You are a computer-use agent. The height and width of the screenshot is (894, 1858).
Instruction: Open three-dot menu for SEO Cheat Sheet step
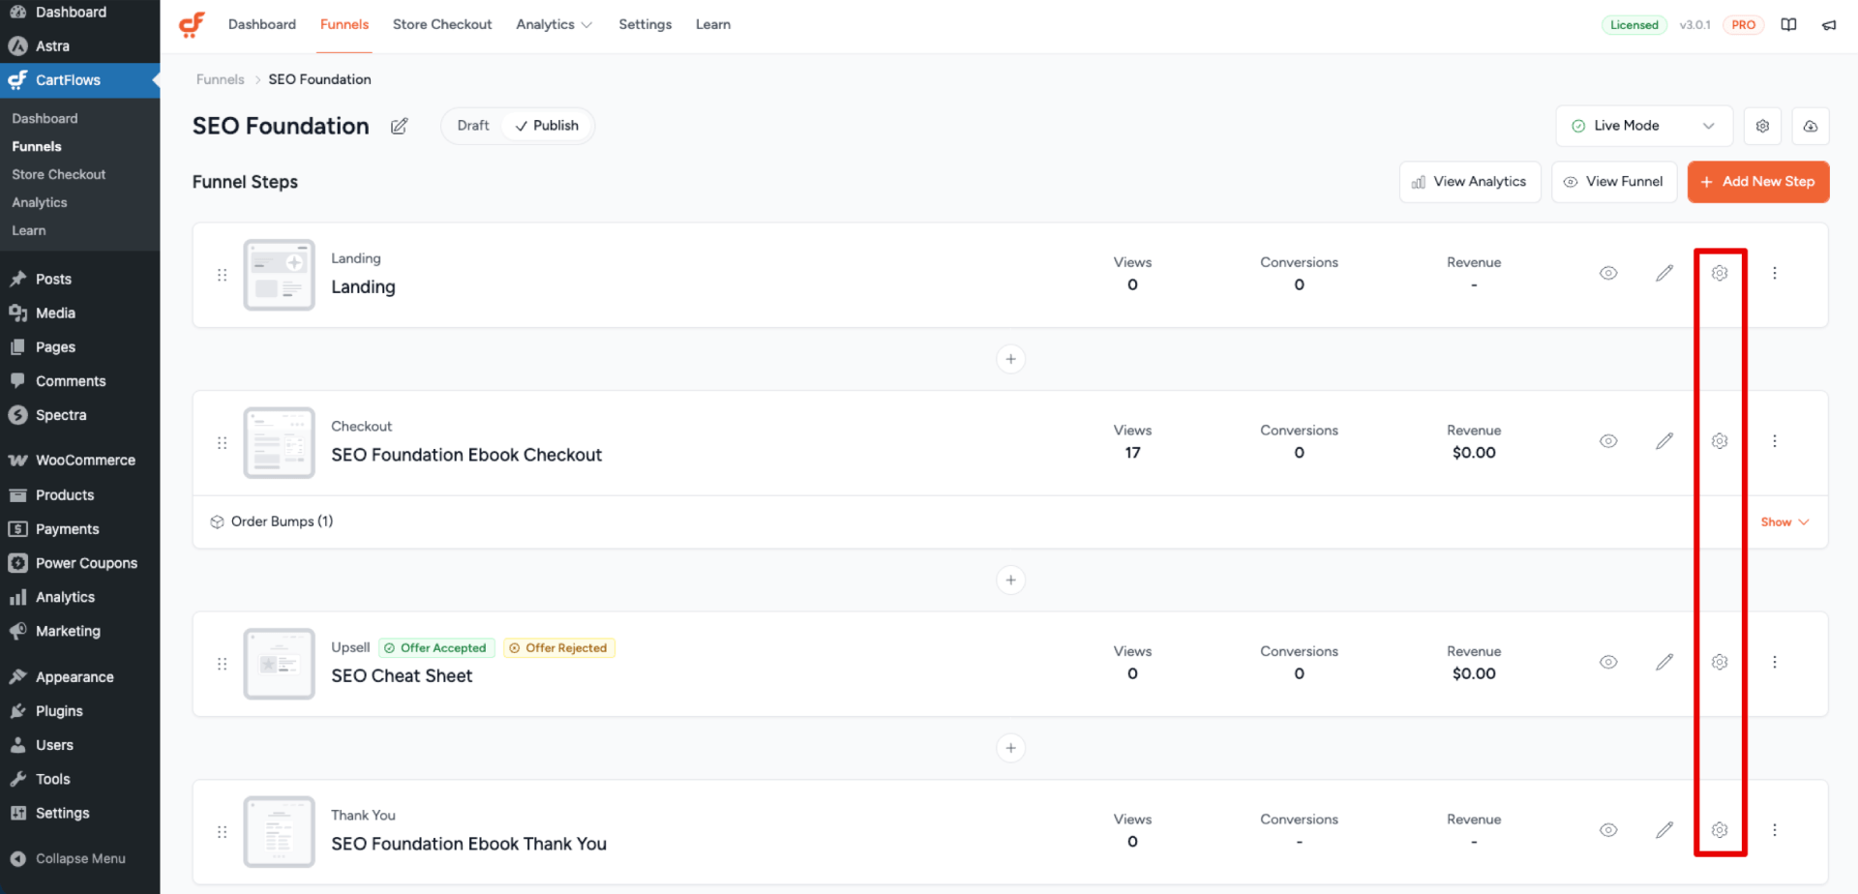coord(1774,663)
